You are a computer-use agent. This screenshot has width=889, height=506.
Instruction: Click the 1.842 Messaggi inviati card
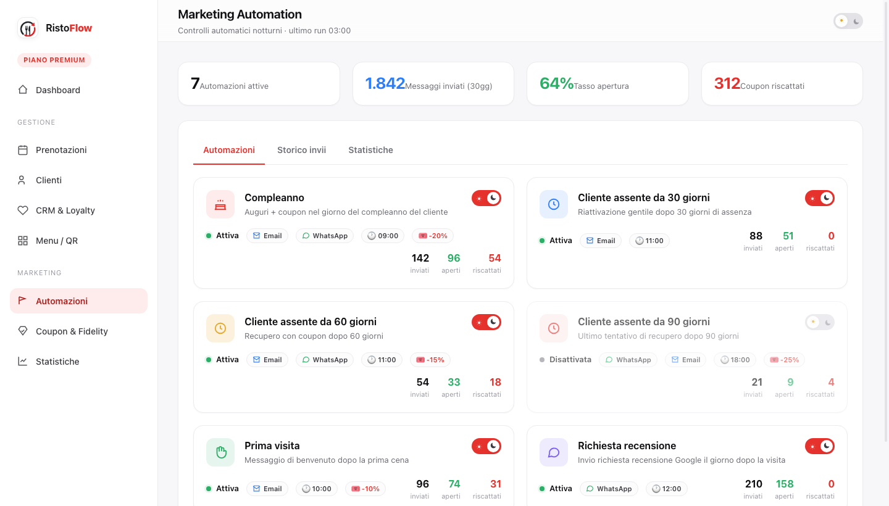click(x=433, y=83)
